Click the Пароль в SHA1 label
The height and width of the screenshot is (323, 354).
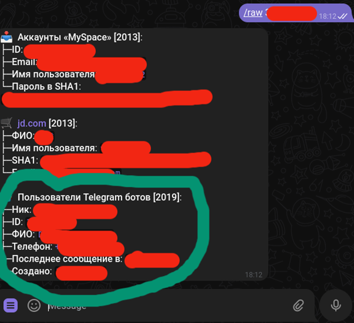tap(46, 86)
